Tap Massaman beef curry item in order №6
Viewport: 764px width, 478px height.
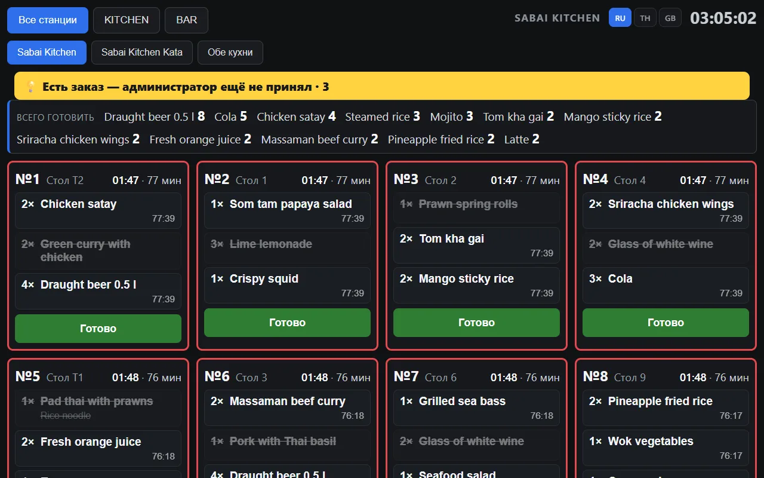coord(287,407)
